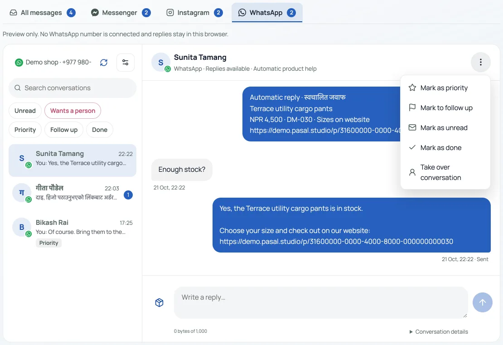Click the Priority tag under Bikash Rai
Screen dimensions: 503x345
coord(48,243)
